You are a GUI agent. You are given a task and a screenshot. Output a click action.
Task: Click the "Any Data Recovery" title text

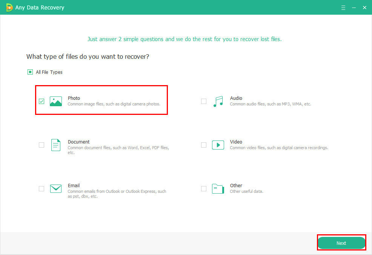(x=40, y=8)
